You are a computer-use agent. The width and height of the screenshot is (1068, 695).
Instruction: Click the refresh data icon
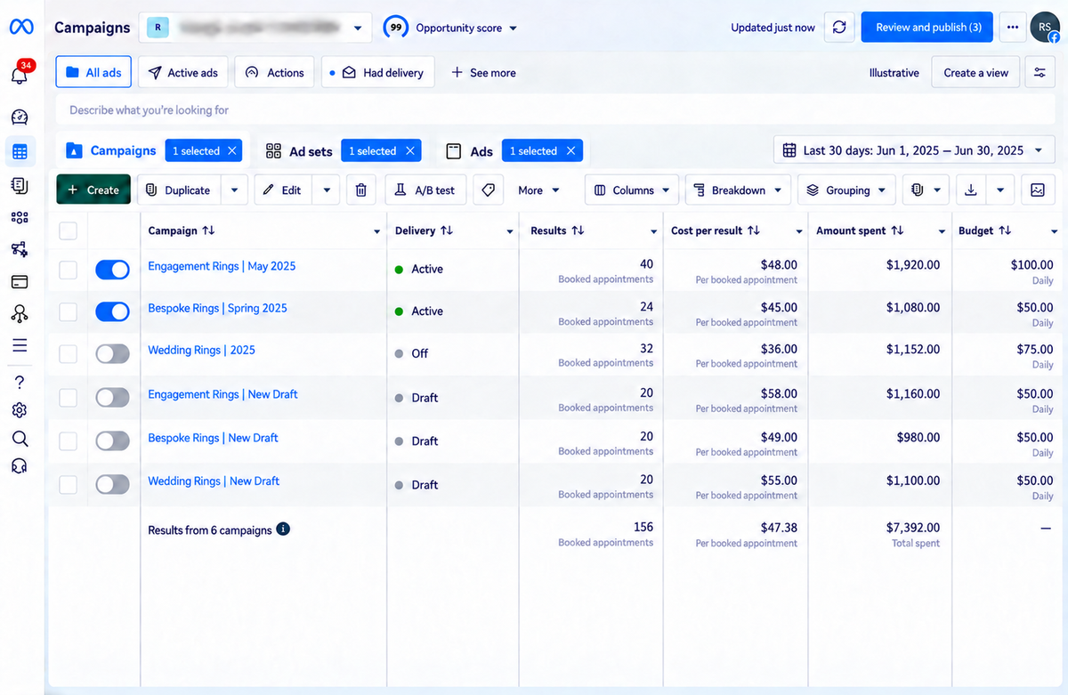click(x=839, y=28)
